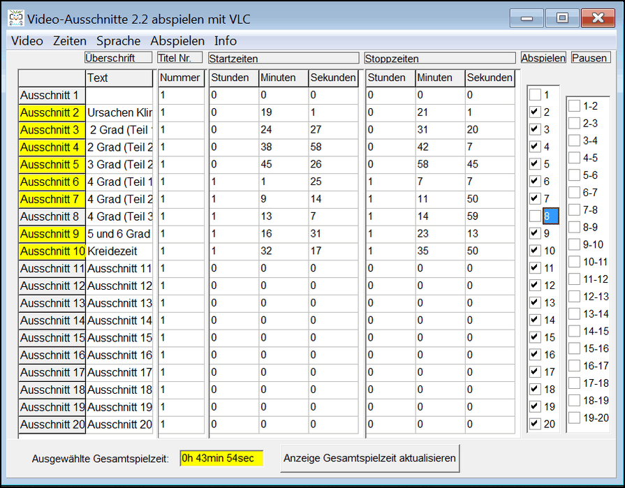Edit start minutes of Ausschnitt 2
625x488 pixels.
coord(283,112)
